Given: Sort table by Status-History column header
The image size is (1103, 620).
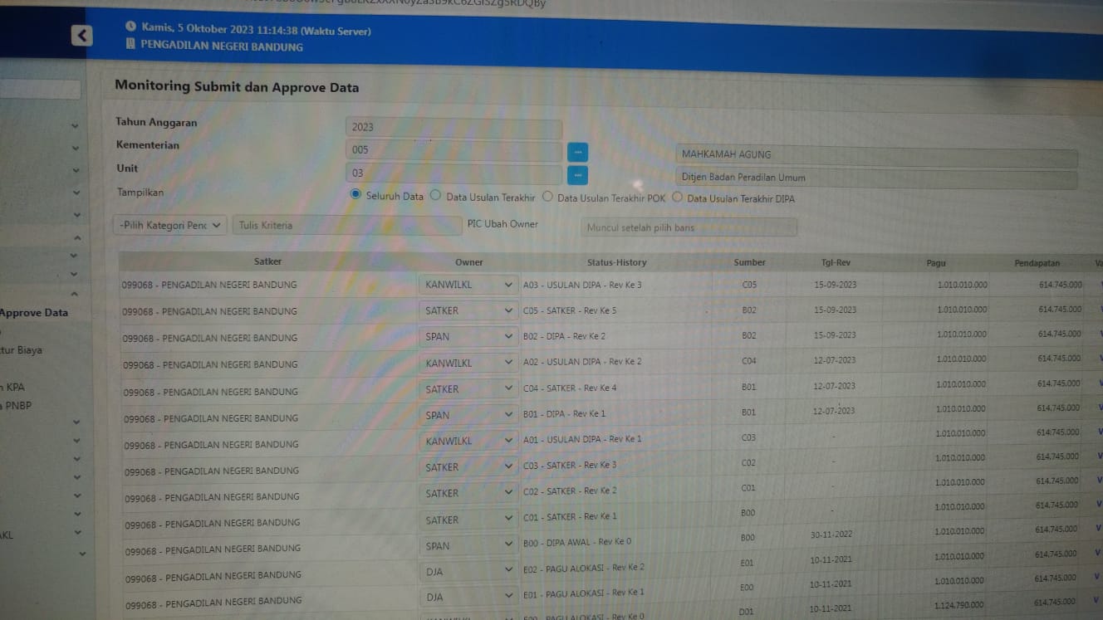Looking at the screenshot, I should click(x=616, y=262).
